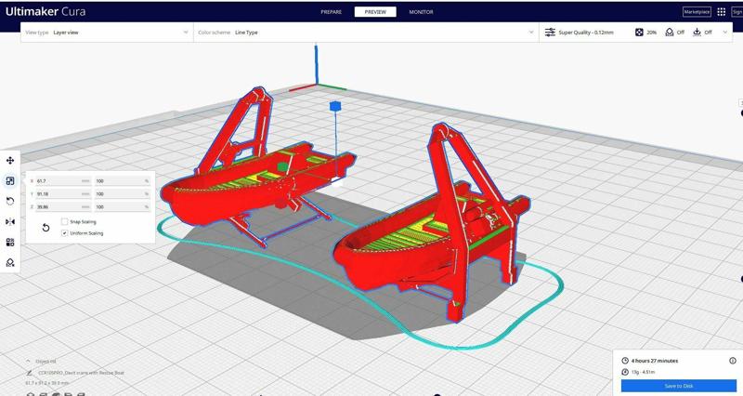Click the Z scale percent field
The height and width of the screenshot is (396, 743).
click(123, 206)
